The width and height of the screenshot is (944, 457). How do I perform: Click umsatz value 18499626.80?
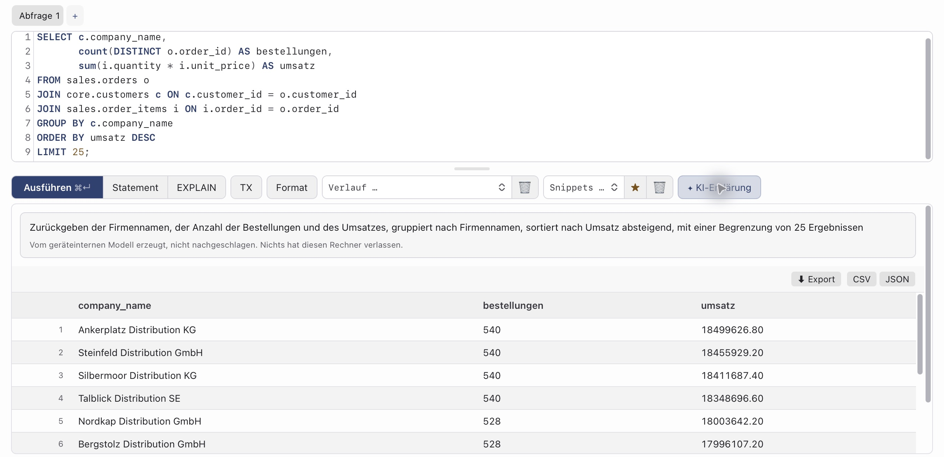click(x=732, y=329)
